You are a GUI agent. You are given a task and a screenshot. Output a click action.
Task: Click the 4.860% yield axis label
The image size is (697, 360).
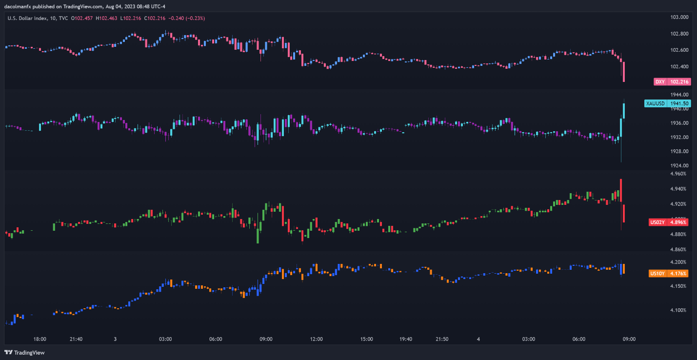tap(678, 249)
